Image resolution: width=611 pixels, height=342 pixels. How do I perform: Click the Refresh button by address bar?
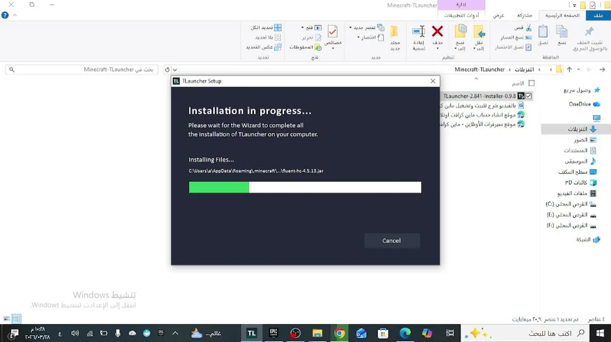coord(167,69)
